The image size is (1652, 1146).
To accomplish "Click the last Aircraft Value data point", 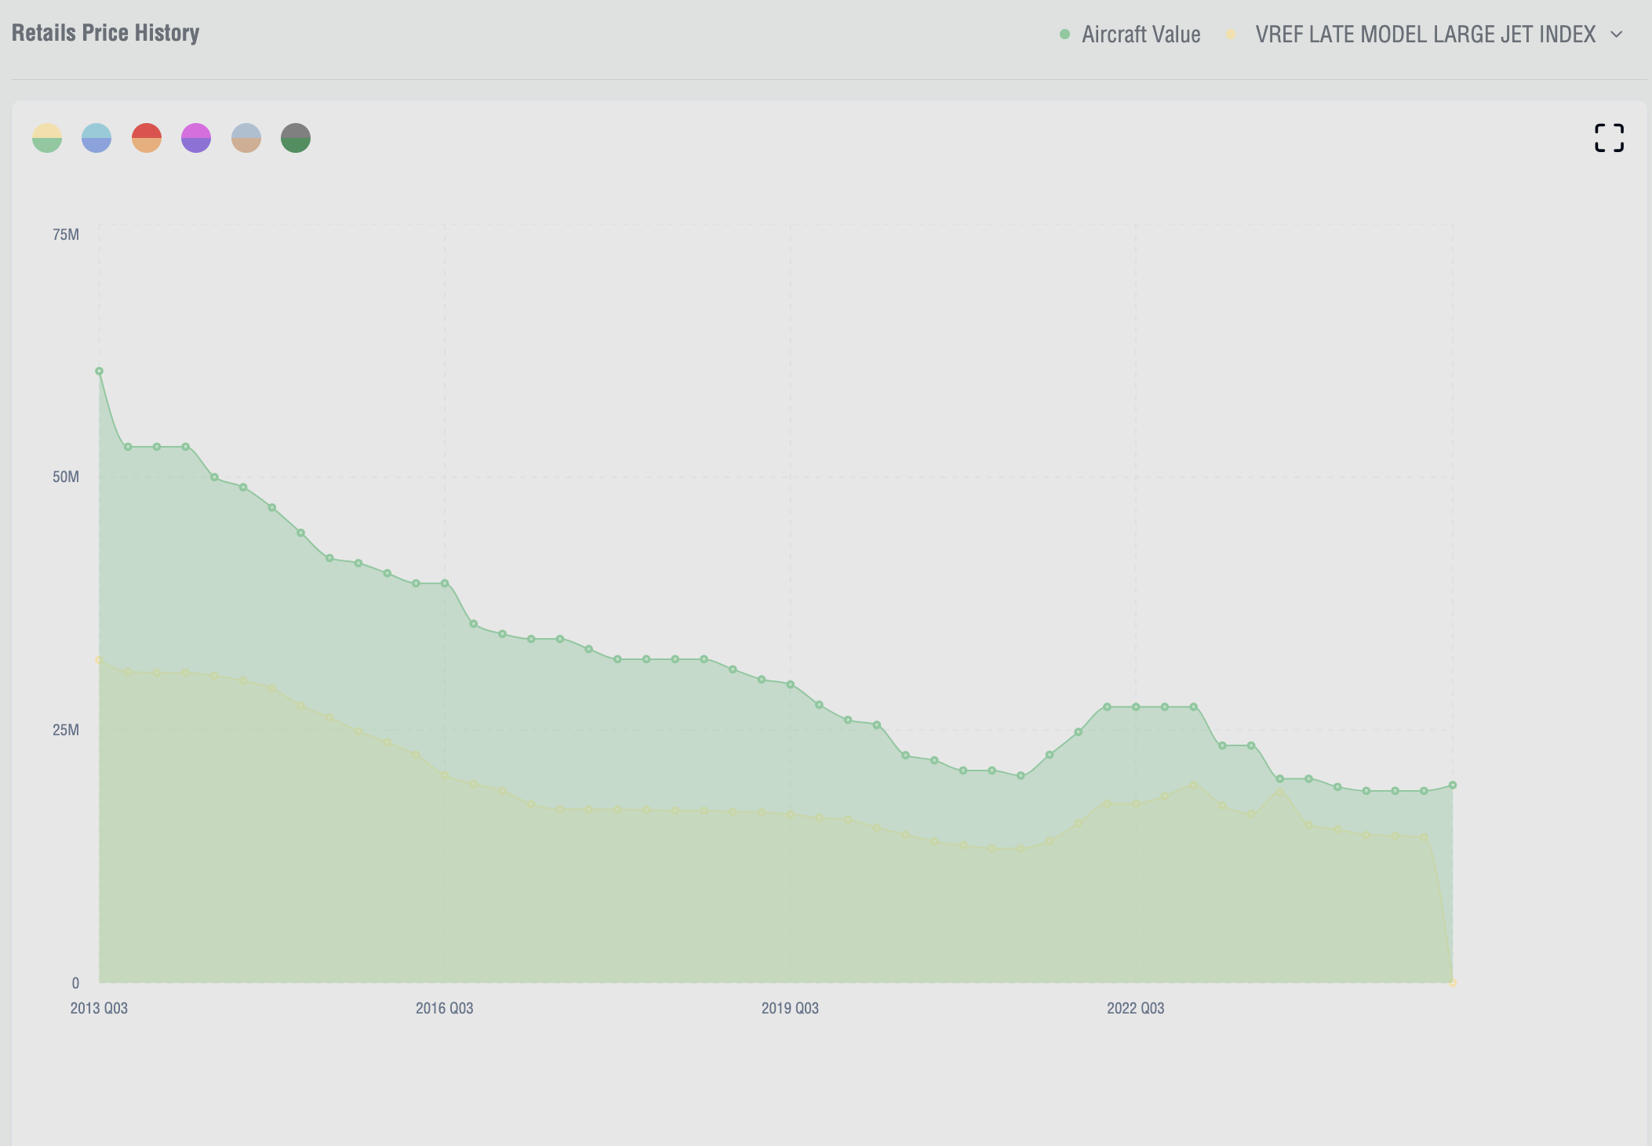I will (1452, 785).
